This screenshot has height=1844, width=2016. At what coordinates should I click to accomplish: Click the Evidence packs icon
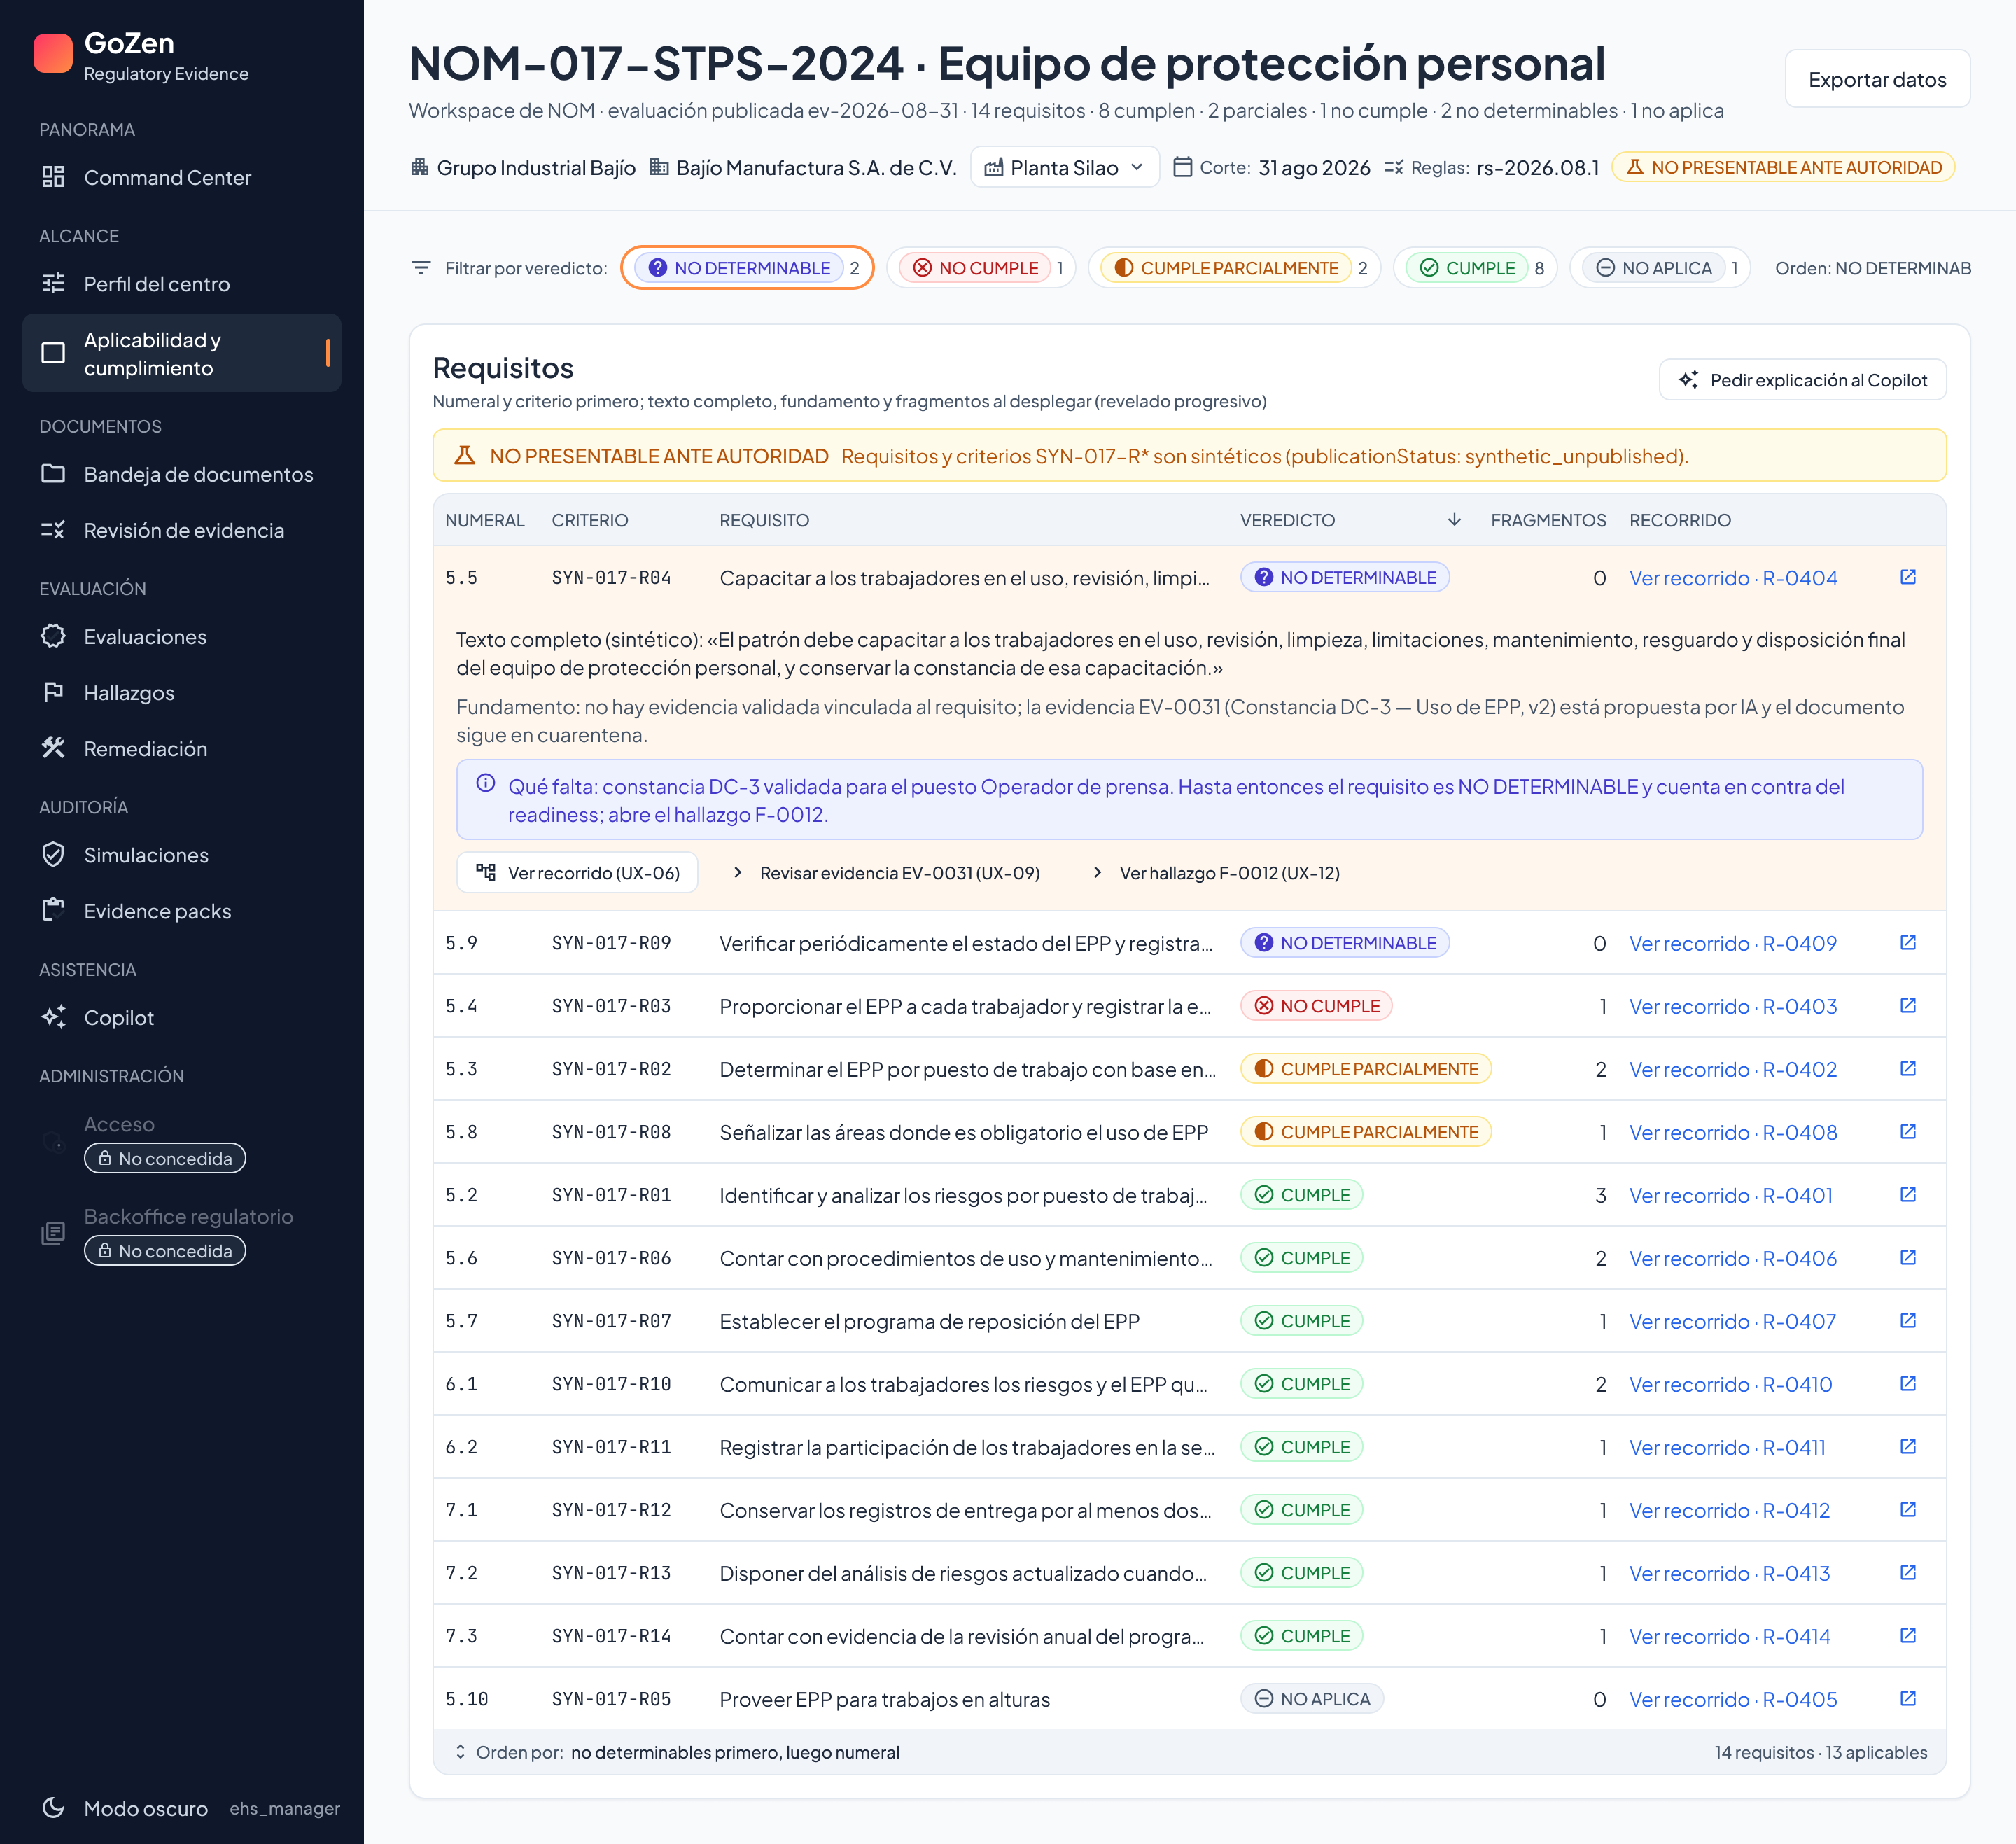53,911
